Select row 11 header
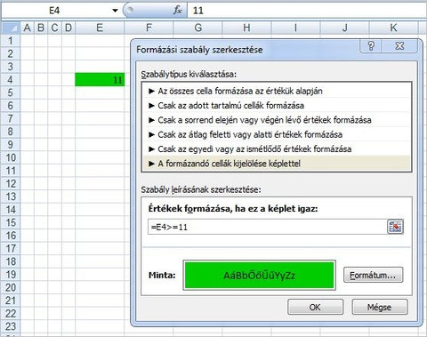 [11, 171]
